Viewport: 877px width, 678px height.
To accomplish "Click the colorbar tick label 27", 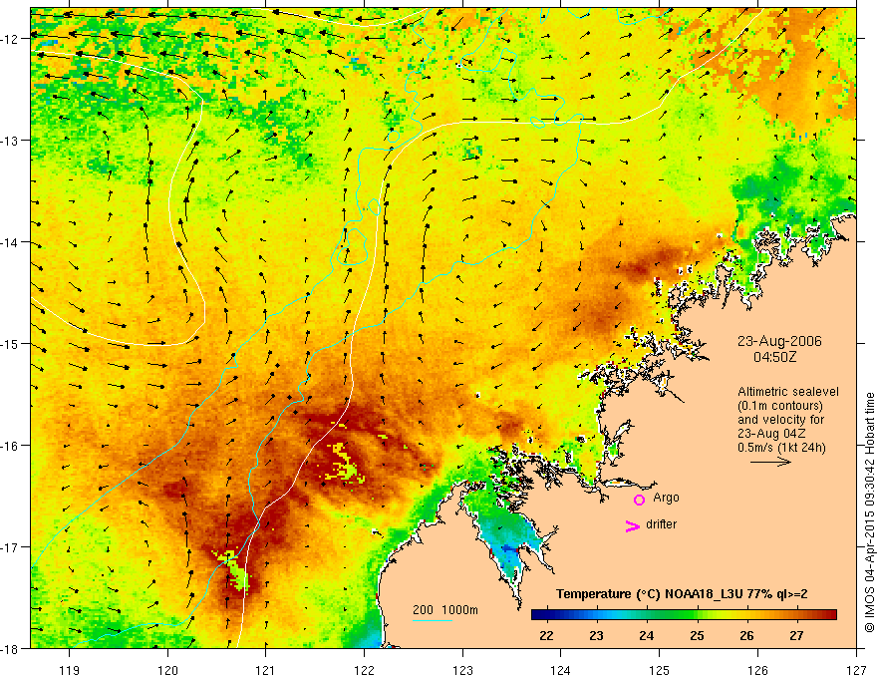I will pyautogui.click(x=796, y=635).
